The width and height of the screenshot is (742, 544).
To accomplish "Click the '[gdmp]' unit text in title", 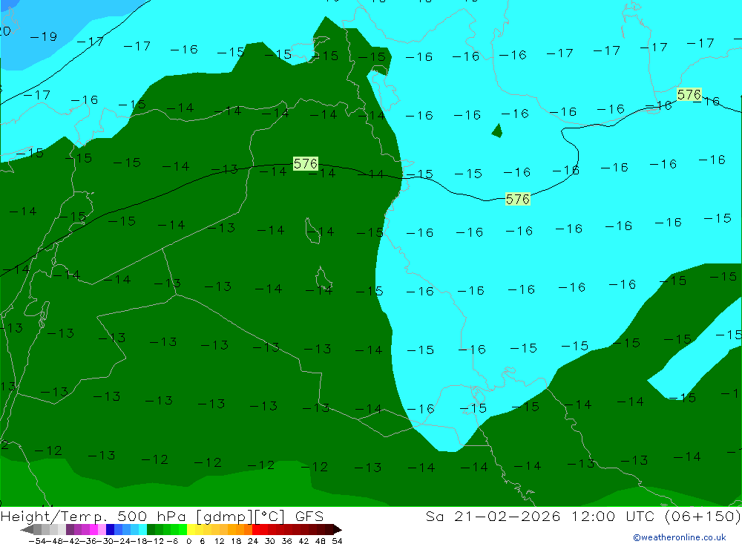I will [x=225, y=516].
